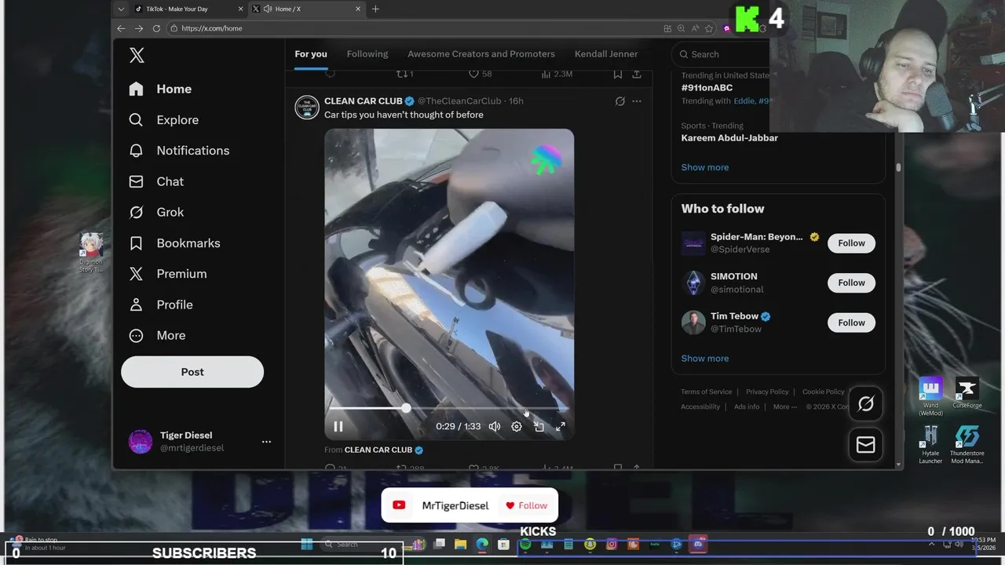This screenshot has width=1005, height=565.
Task: Open Kareem Abdul-Jabbar trending topic
Action: [729, 138]
